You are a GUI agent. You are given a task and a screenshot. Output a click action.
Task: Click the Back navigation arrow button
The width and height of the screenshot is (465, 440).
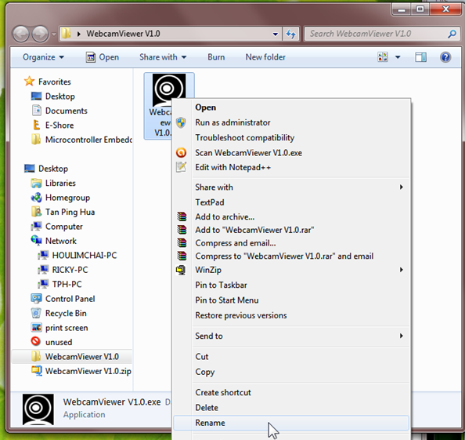click(x=21, y=34)
